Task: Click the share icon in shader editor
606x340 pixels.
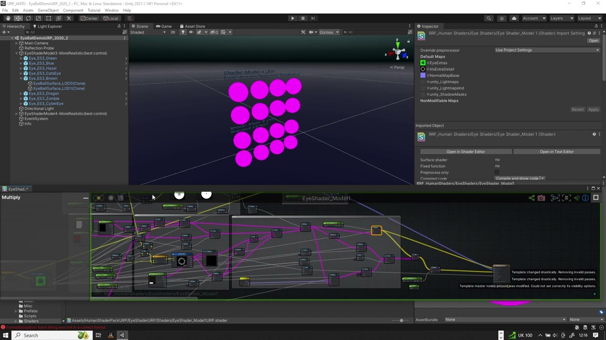Action: (532, 198)
